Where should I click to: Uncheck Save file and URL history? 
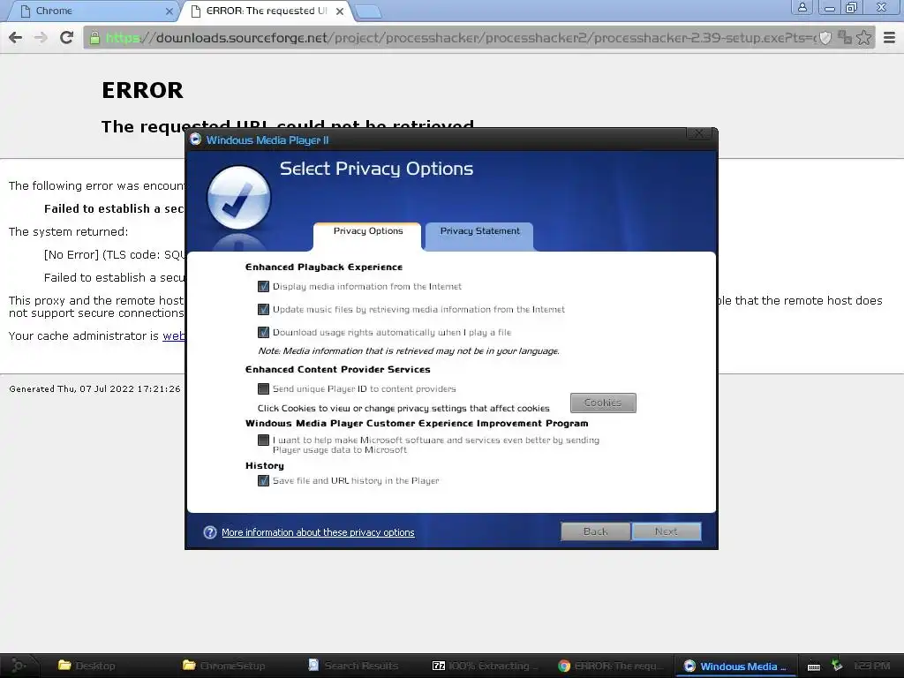[263, 481]
